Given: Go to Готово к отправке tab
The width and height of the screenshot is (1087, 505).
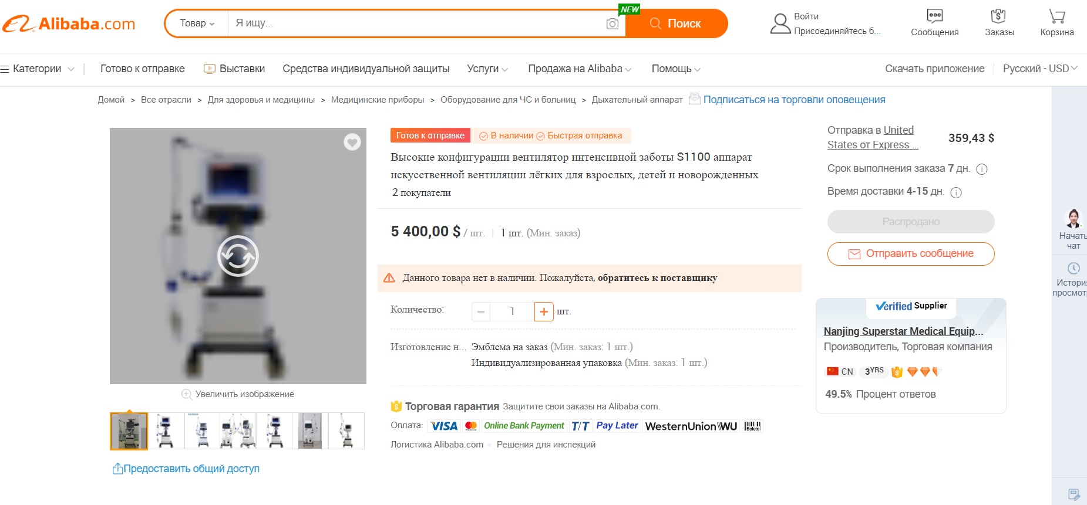Looking at the screenshot, I should tap(142, 69).
